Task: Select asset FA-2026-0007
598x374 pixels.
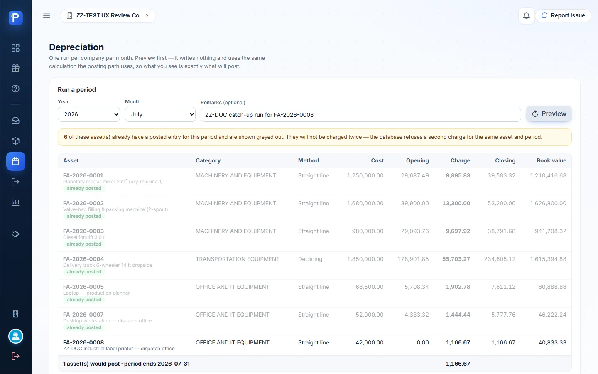Action: point(83,315)
